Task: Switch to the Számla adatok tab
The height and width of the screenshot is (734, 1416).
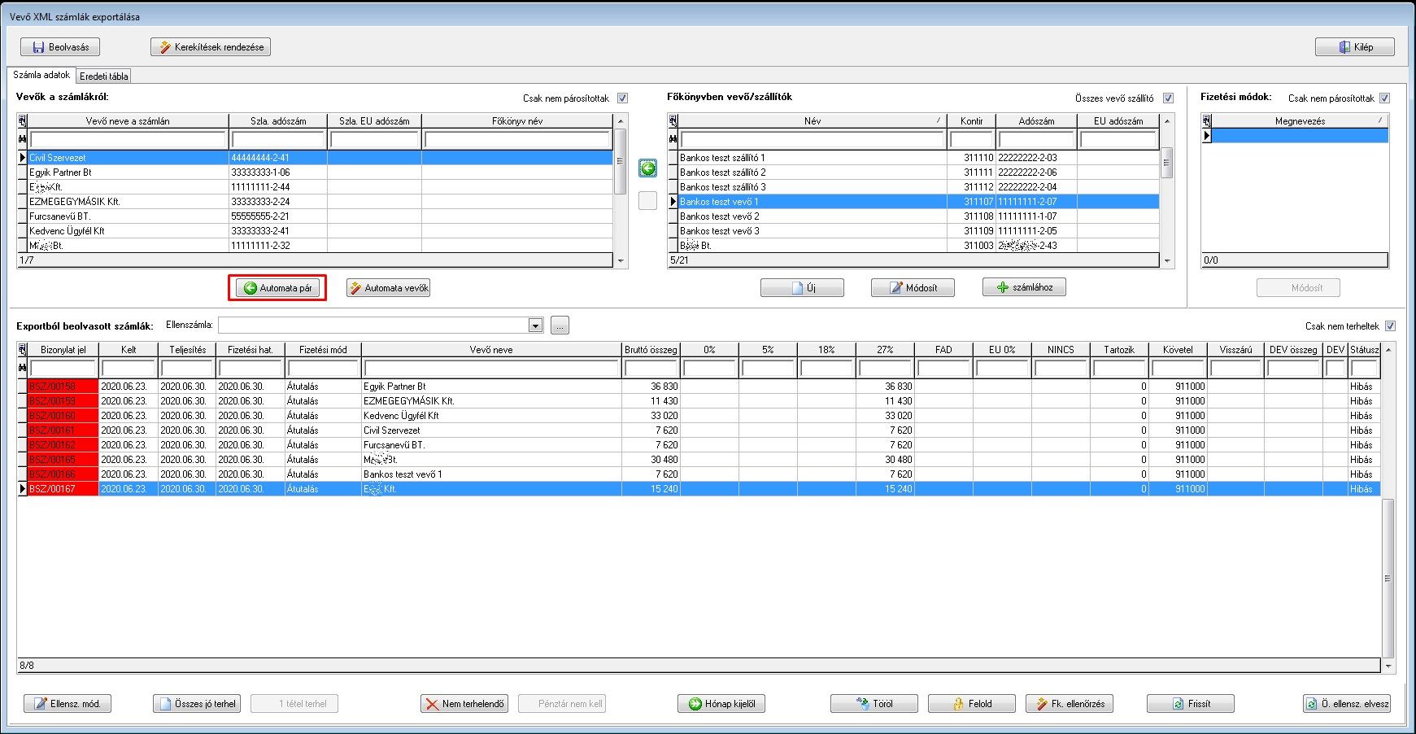Action: click(41, 75)
